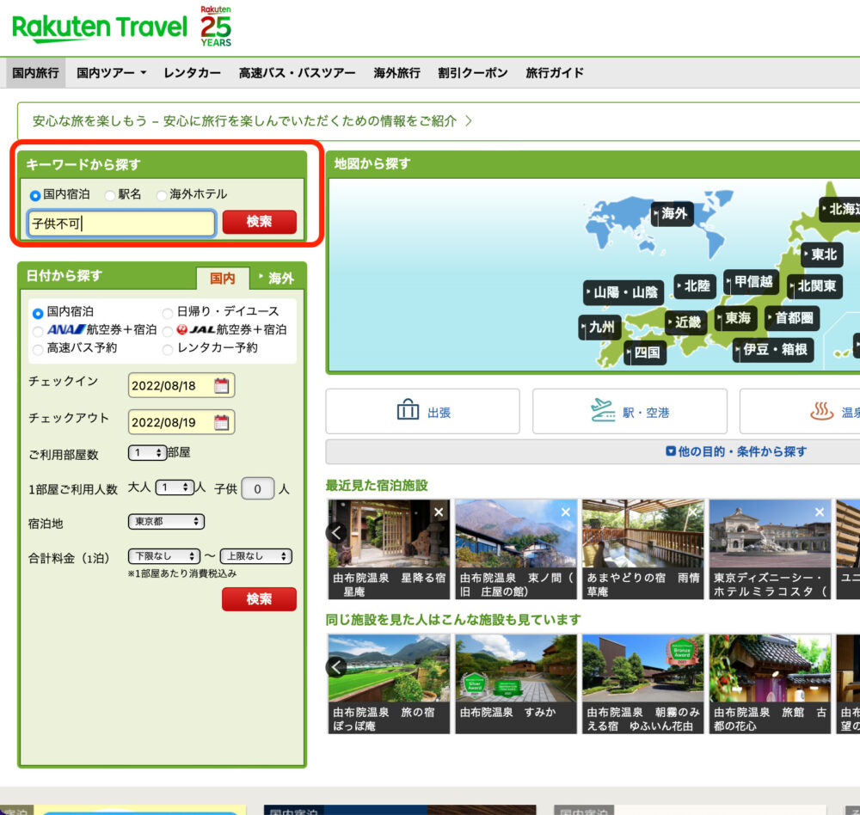This screenshot has width=860, height=815.
Task: Click the date search 検索 button
Action: coord(260,599)
